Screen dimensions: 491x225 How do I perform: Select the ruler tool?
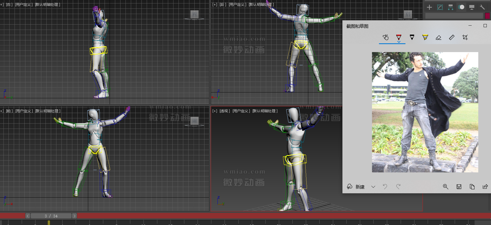tap(452, 37)
